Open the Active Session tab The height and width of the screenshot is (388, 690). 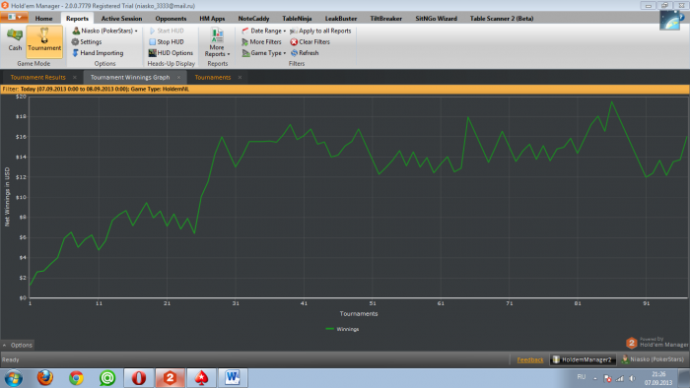point(121,19)
